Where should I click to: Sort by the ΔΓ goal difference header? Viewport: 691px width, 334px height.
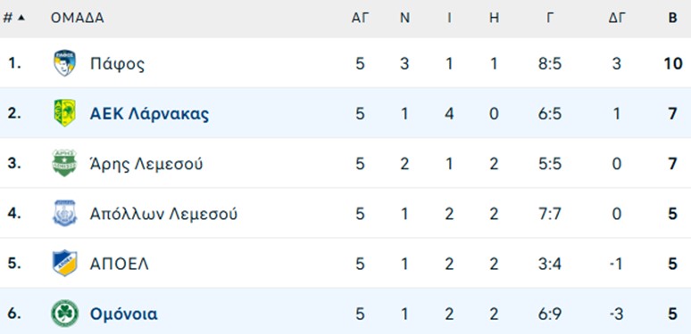tap(617, 18)
